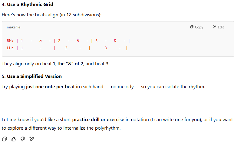Click the sentence about 12 subdivisions
The image size is (237, 155).
(x=51, y=15)
